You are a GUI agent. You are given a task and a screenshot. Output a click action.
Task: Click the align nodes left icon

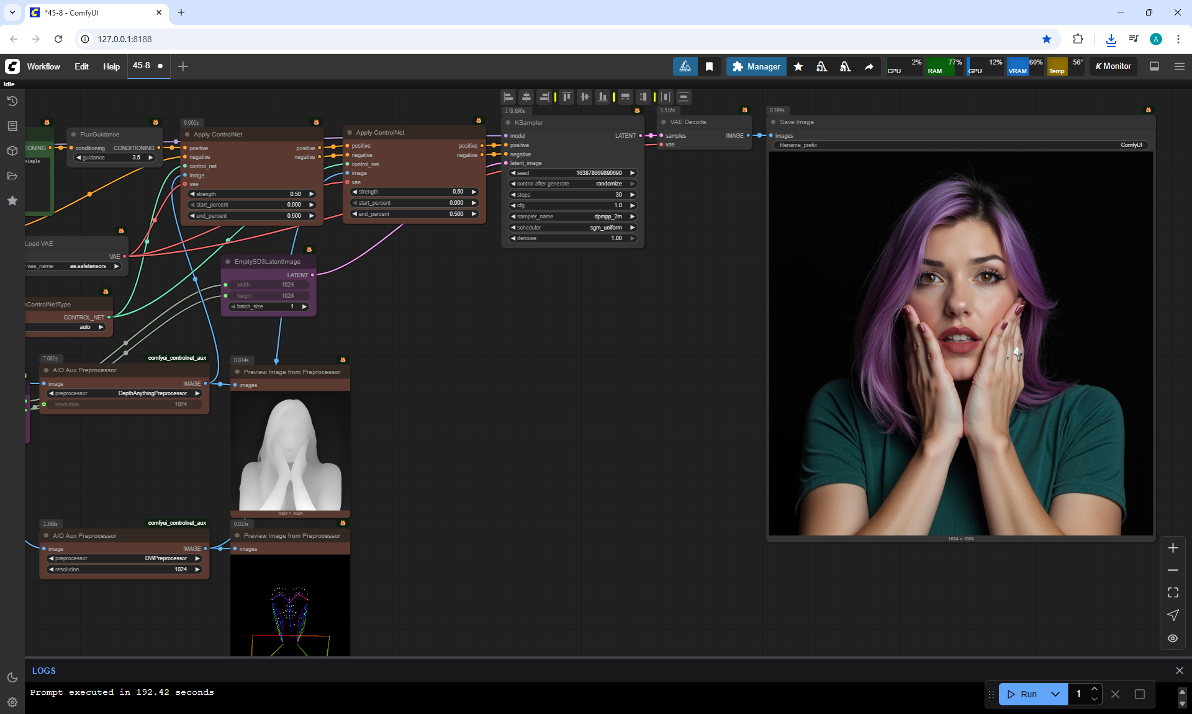pos(508,97)
